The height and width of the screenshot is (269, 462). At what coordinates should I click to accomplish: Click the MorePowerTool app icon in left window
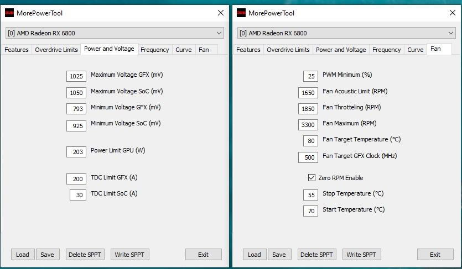[x=9, y=13]
